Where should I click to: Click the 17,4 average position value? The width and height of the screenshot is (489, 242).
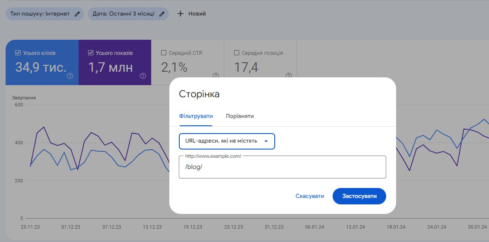pyautogui.click(x=246, y=67)
